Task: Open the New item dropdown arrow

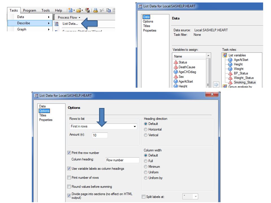Action: point(74,10)
